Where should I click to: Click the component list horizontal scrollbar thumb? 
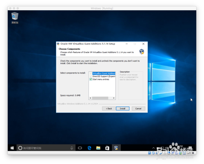tap(100, 98)
